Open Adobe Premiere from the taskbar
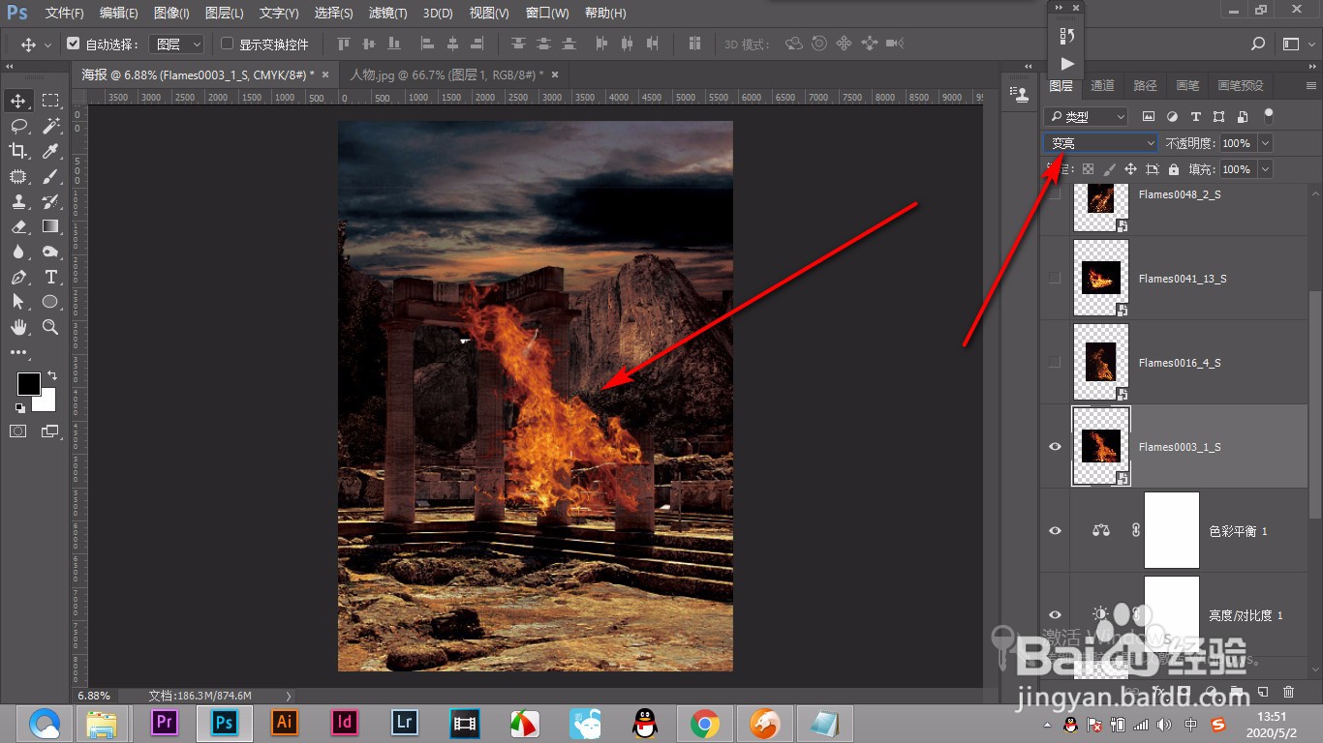 164,723
